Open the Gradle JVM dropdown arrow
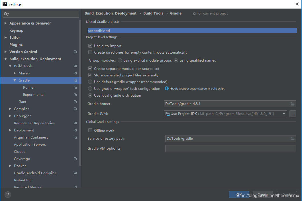Viewport: 302px width, 201px height. pyautogui.click(x=284, y=114)
